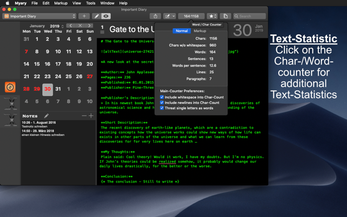Toggle Include whitespace into Char-Count
Screen dimensions: 347x217
coord(162,97)
